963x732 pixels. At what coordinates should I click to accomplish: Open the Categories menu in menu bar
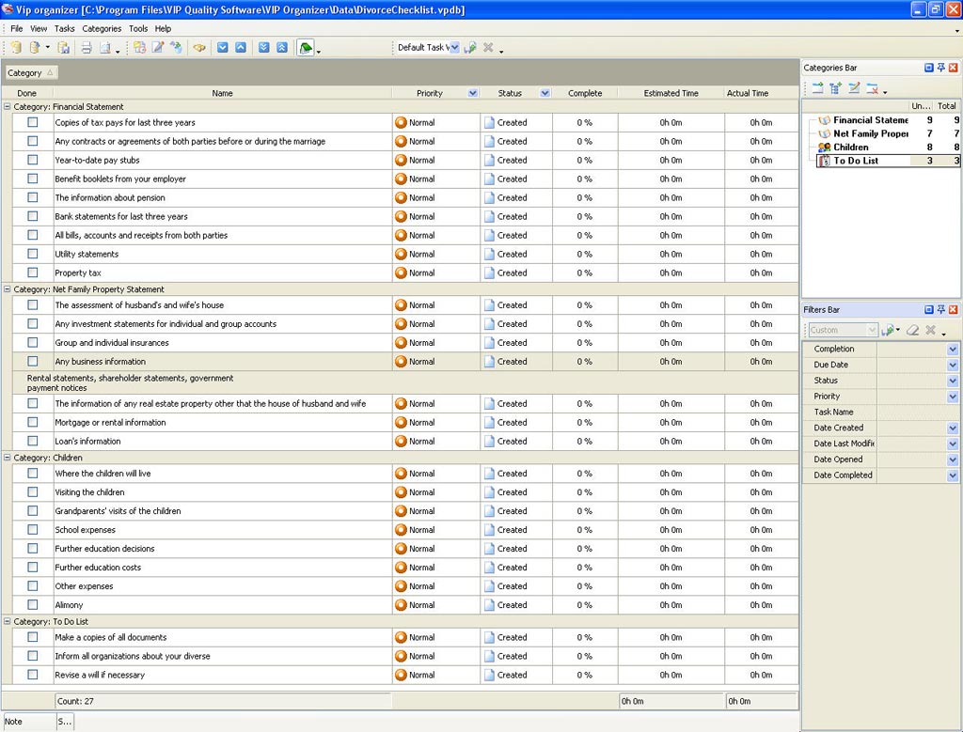[x=102, y=29]
